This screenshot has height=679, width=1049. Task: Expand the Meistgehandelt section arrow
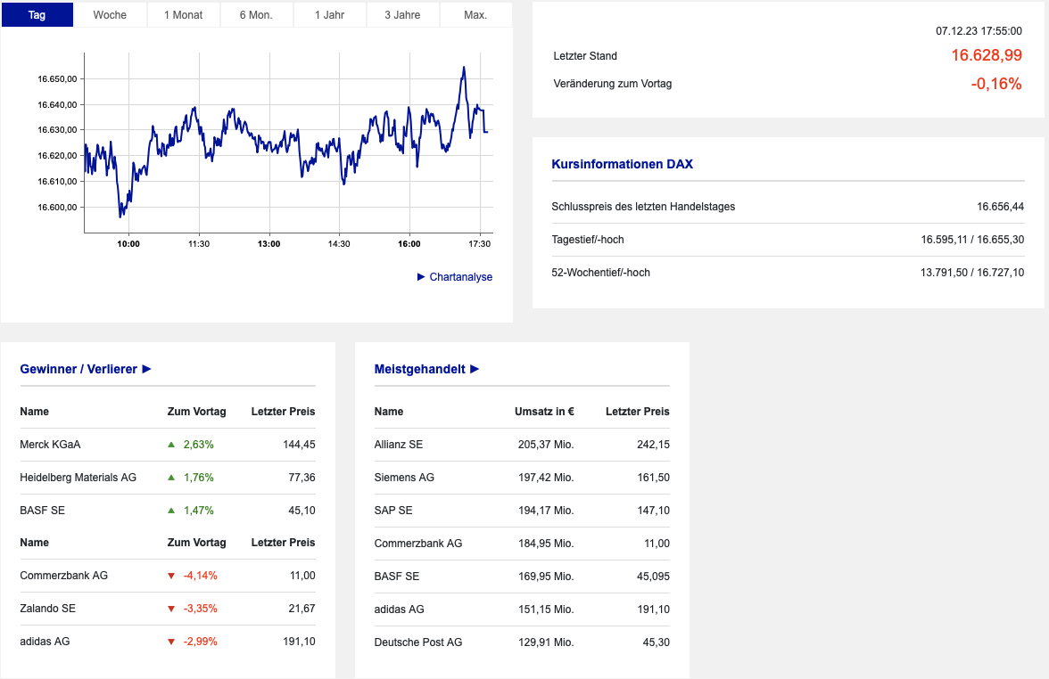point(475,369)
